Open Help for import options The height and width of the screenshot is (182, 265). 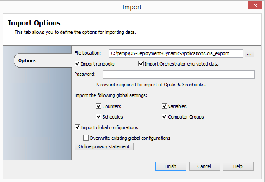point(238,166)
